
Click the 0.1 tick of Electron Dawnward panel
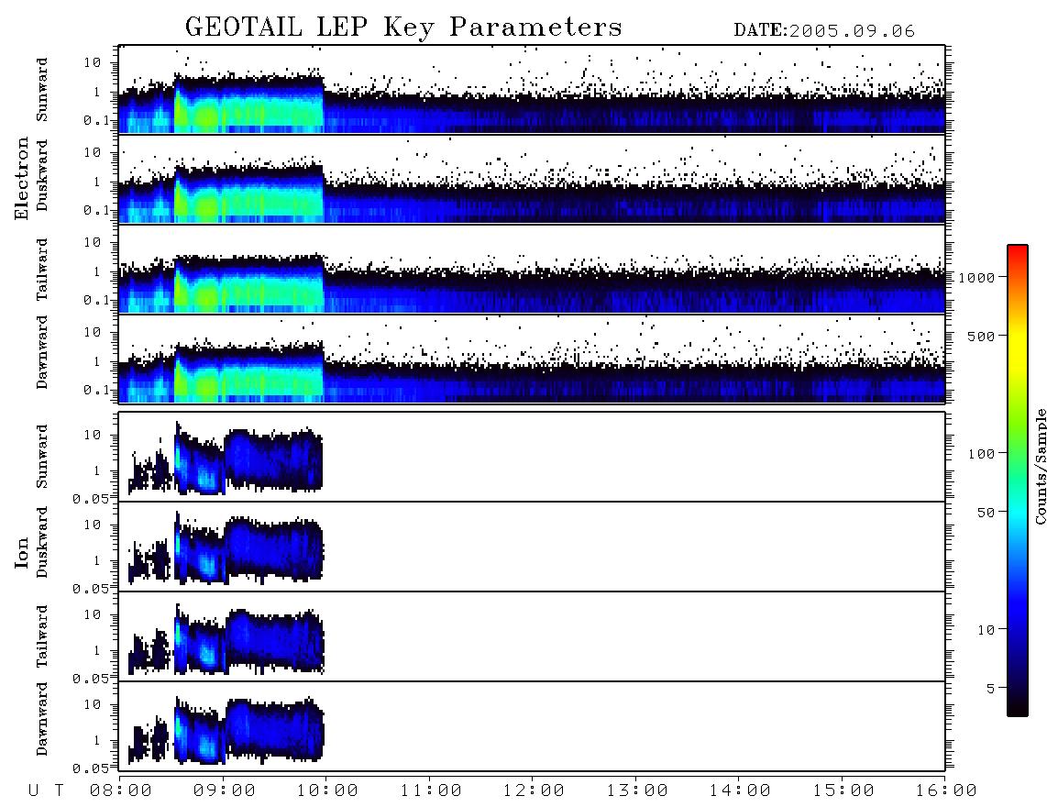[96, 390]
